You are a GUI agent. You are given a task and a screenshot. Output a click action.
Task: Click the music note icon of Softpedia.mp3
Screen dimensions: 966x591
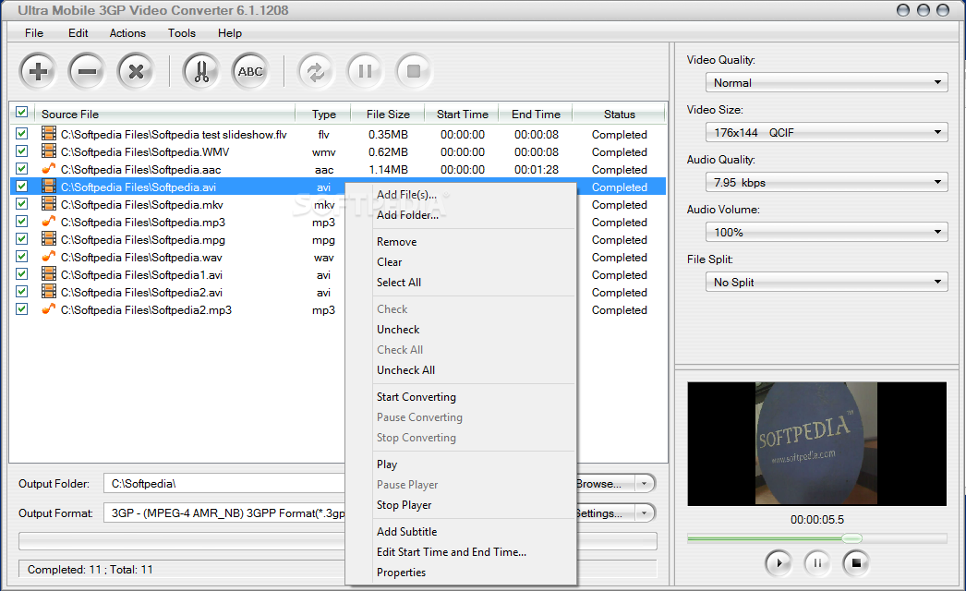click(x=49, y=222)
